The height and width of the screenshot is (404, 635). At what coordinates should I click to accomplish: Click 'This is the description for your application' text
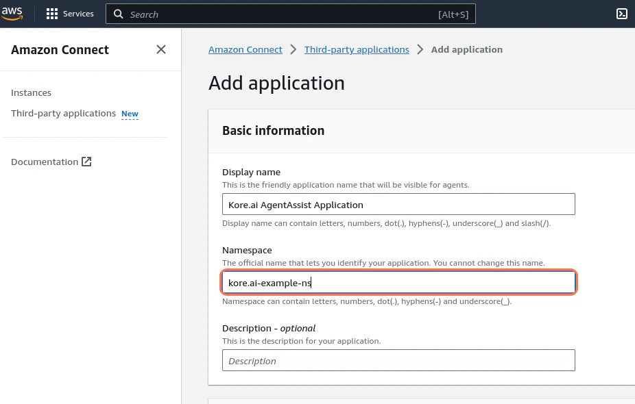point(301,341)
